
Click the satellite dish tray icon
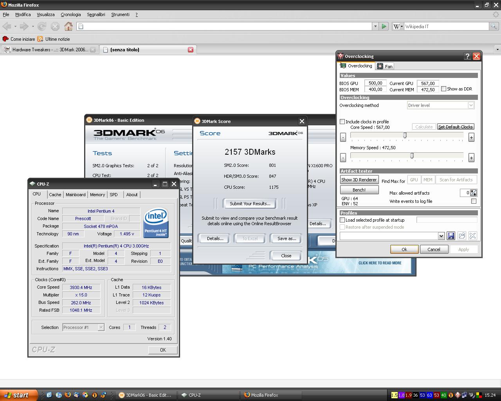coord(472,395)
